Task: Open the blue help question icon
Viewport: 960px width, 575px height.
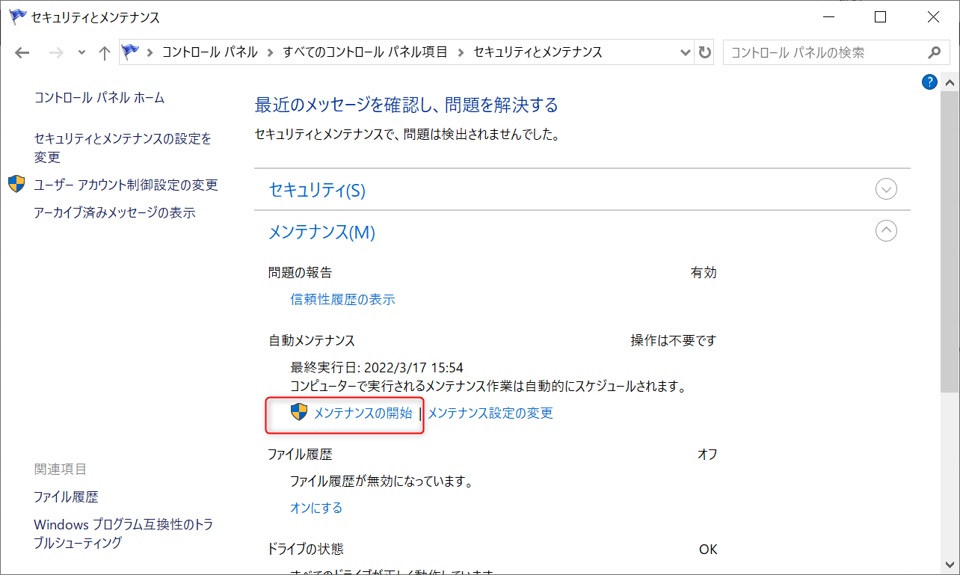Action: point(929,82)
